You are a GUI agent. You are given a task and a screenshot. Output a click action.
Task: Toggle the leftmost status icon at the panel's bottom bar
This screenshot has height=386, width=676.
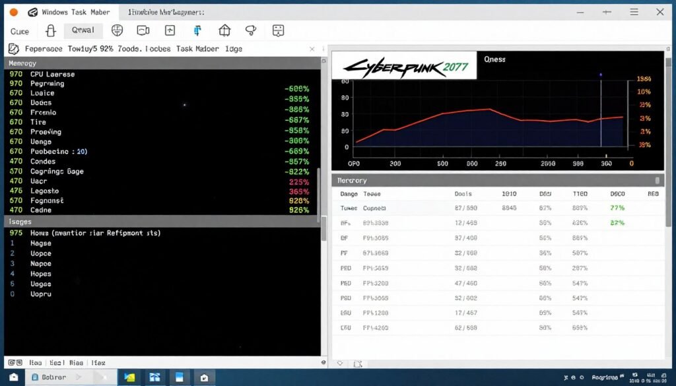[11, 363]
